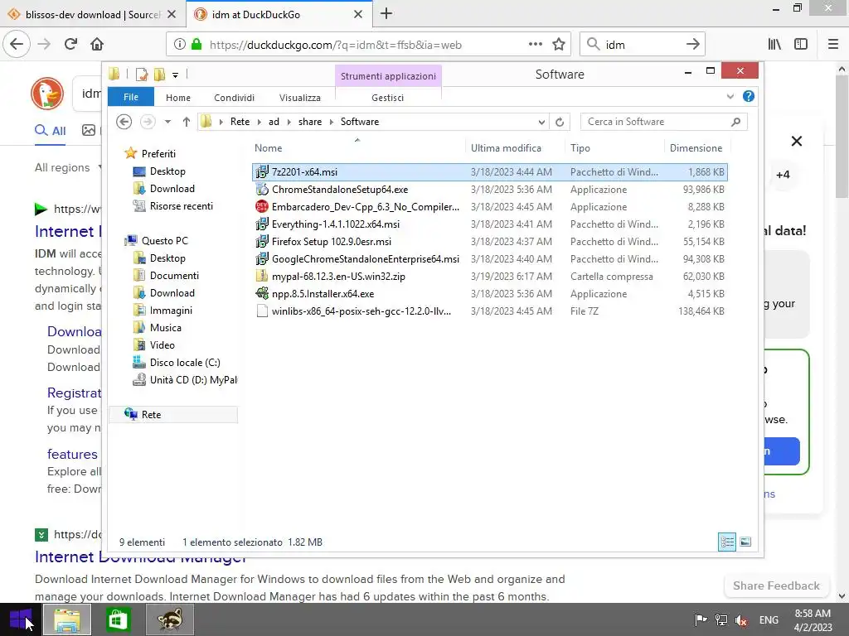The width and height of the screenshot is (849, 636).
Task: Open the Condividi ribbon tab
Action: coord(234,98)
